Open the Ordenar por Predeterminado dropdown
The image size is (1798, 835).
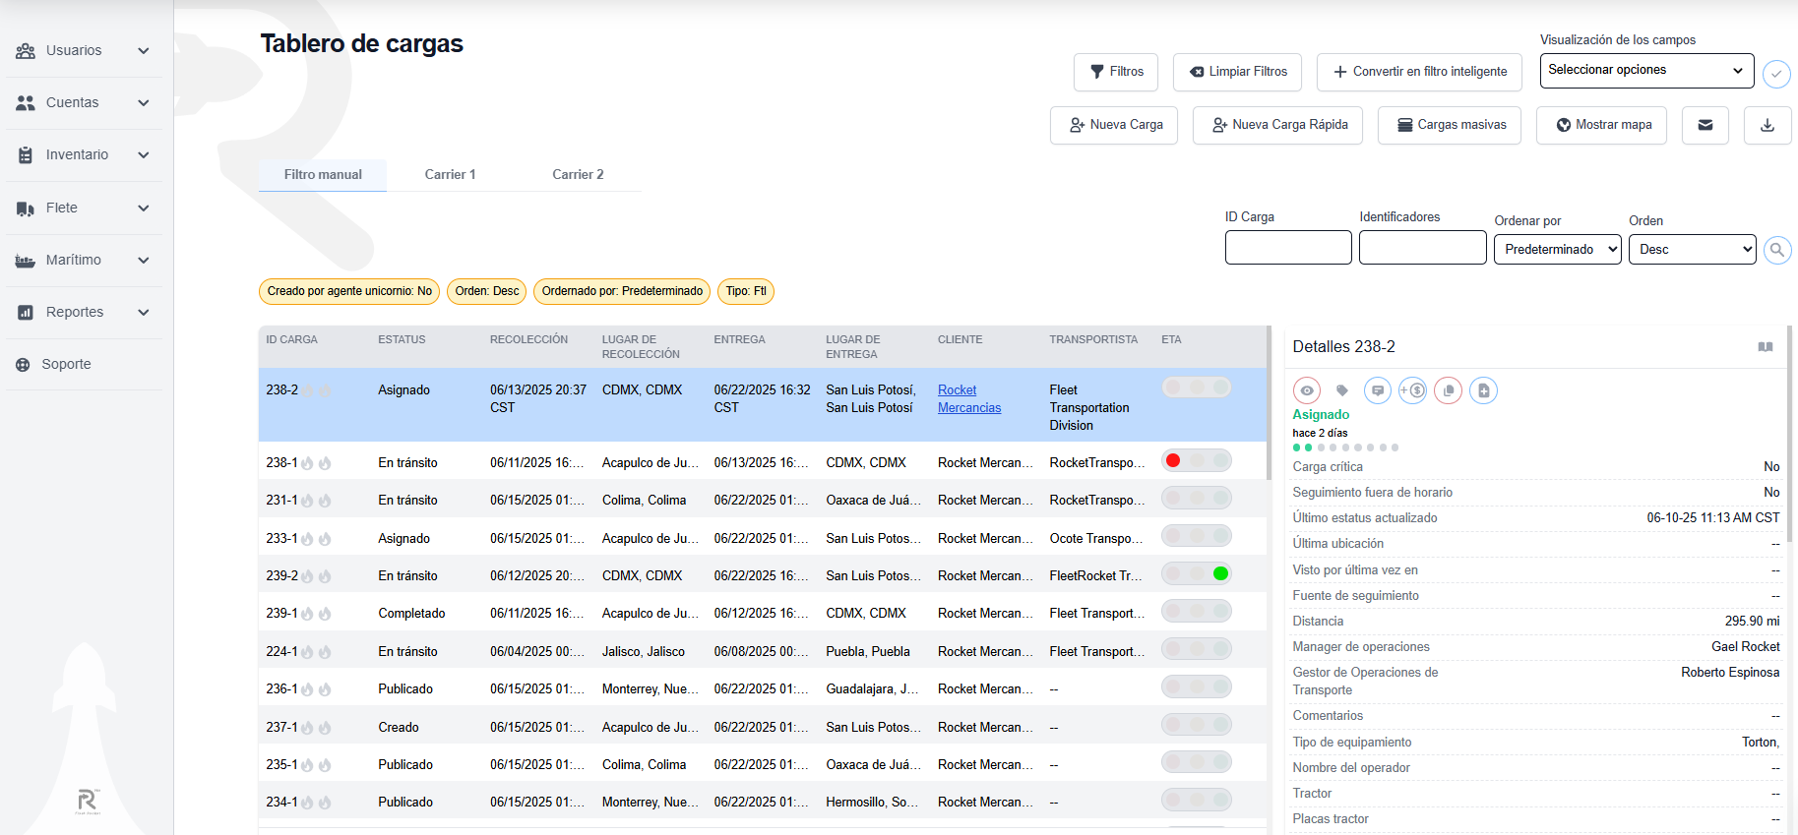(1556, 250)
